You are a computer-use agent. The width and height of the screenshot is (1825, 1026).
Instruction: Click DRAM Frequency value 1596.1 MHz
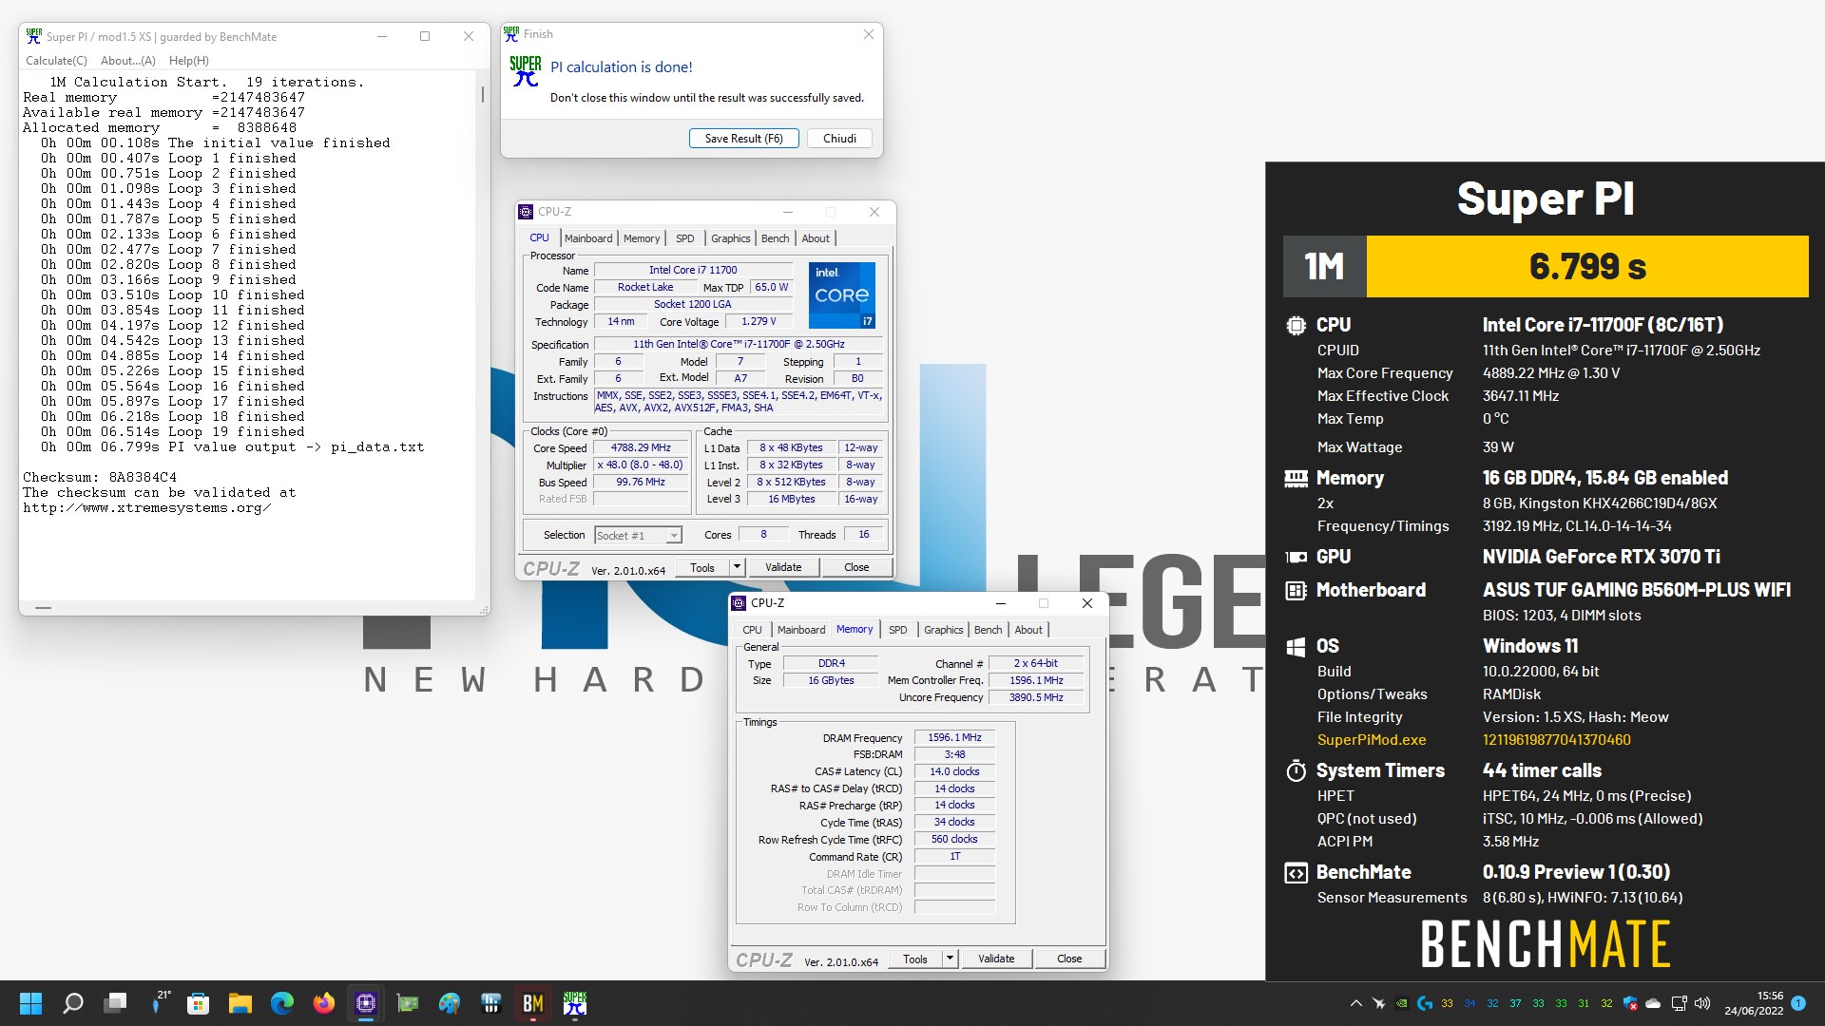[954, 737]
